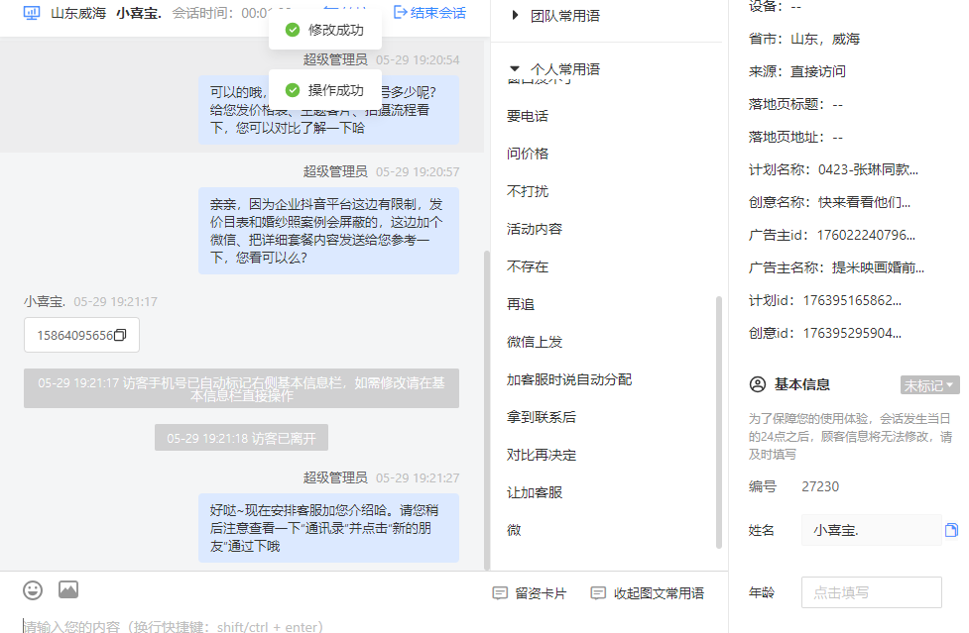
Task: Click the 编号 value 27230
Action: 820,486
